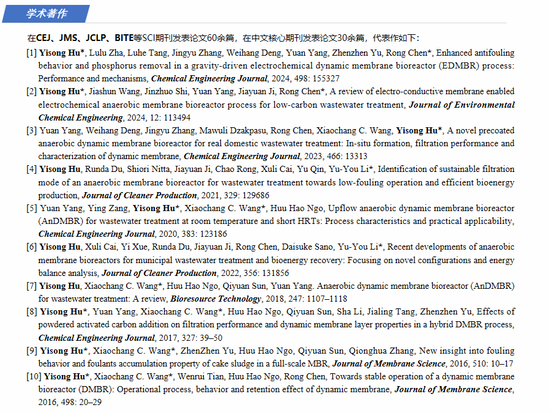Click the [6] reference number
The image size is (551, 413).
pyautogui.click(x=31, y=247)
